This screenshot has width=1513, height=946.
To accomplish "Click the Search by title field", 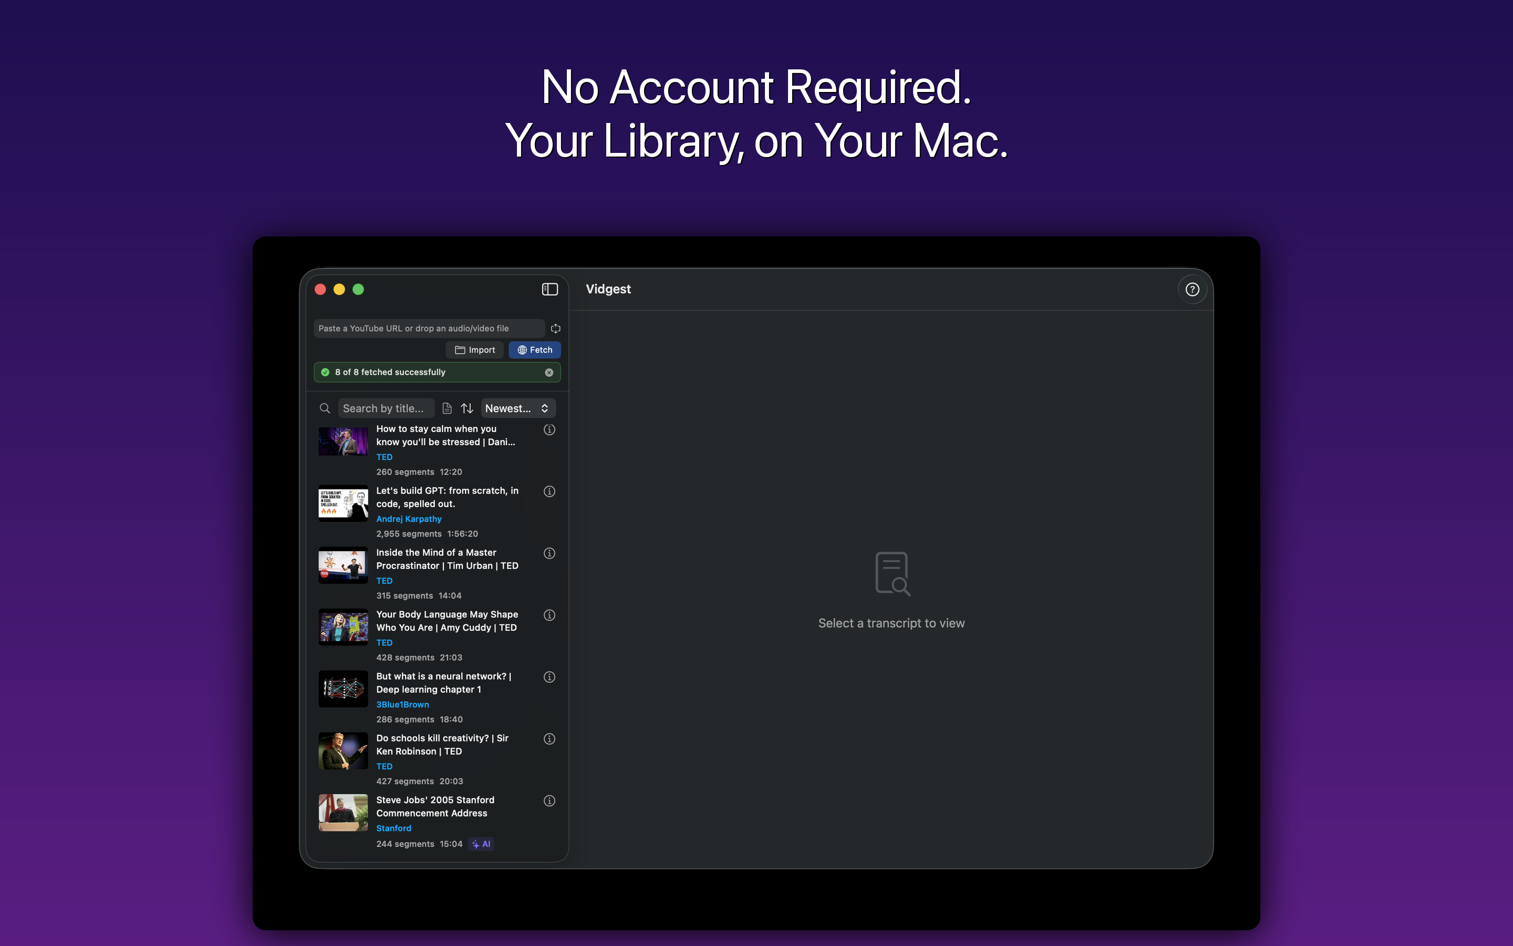I will 386,408.
